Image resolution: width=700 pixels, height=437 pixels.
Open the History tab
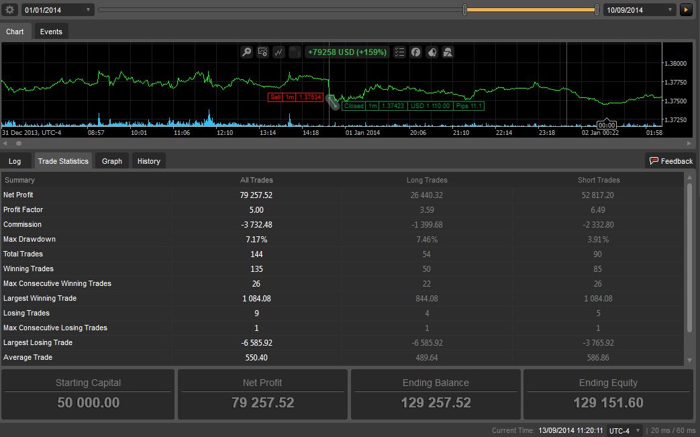(149, 161)
